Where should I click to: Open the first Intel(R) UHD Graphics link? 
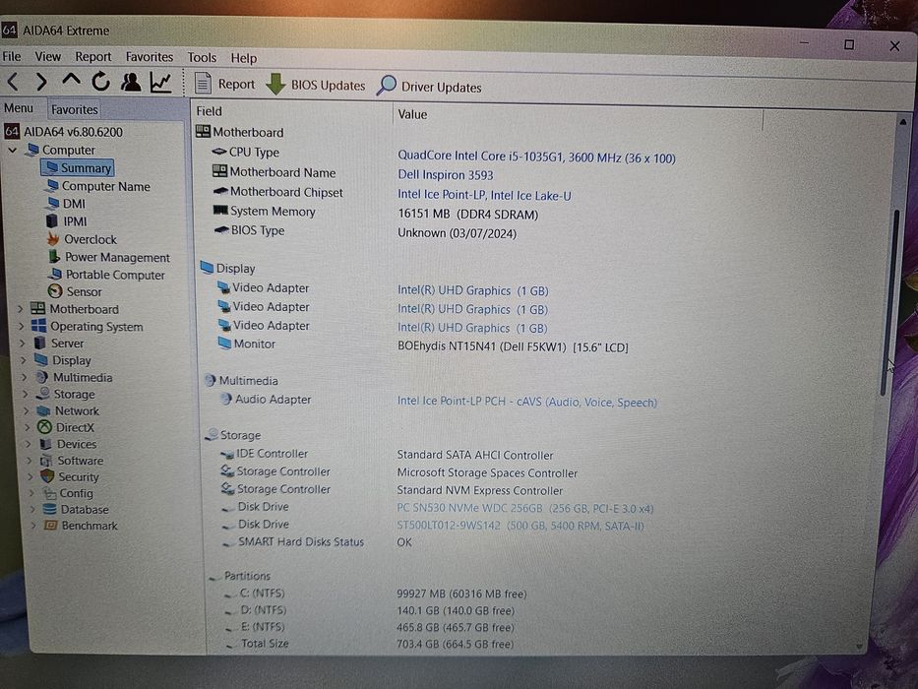tap(472, 290)
